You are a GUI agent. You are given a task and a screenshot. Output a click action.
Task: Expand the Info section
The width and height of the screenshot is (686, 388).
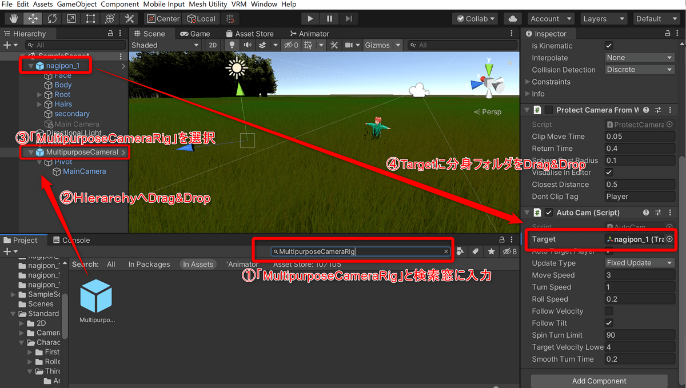[528, 94]
